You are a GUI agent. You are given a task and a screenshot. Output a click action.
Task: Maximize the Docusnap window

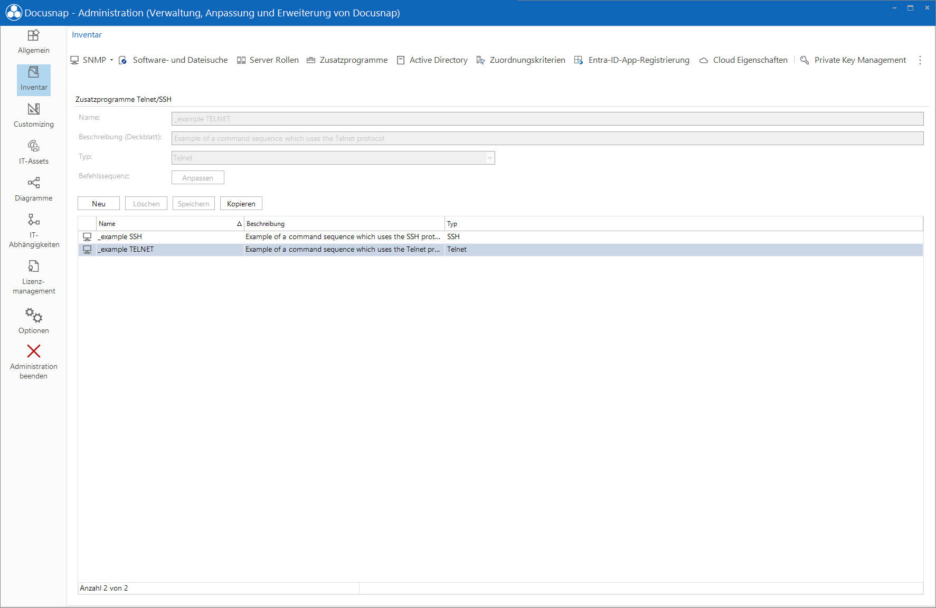pos(911,8)
